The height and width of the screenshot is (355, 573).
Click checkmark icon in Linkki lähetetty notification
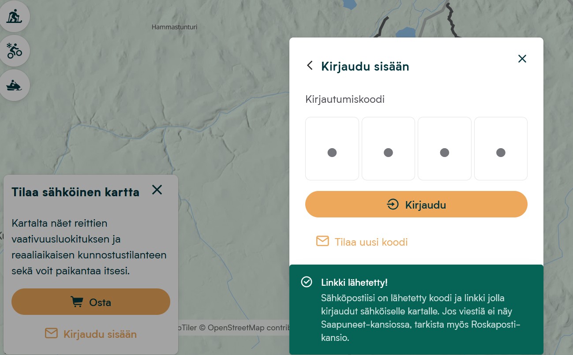307,282
